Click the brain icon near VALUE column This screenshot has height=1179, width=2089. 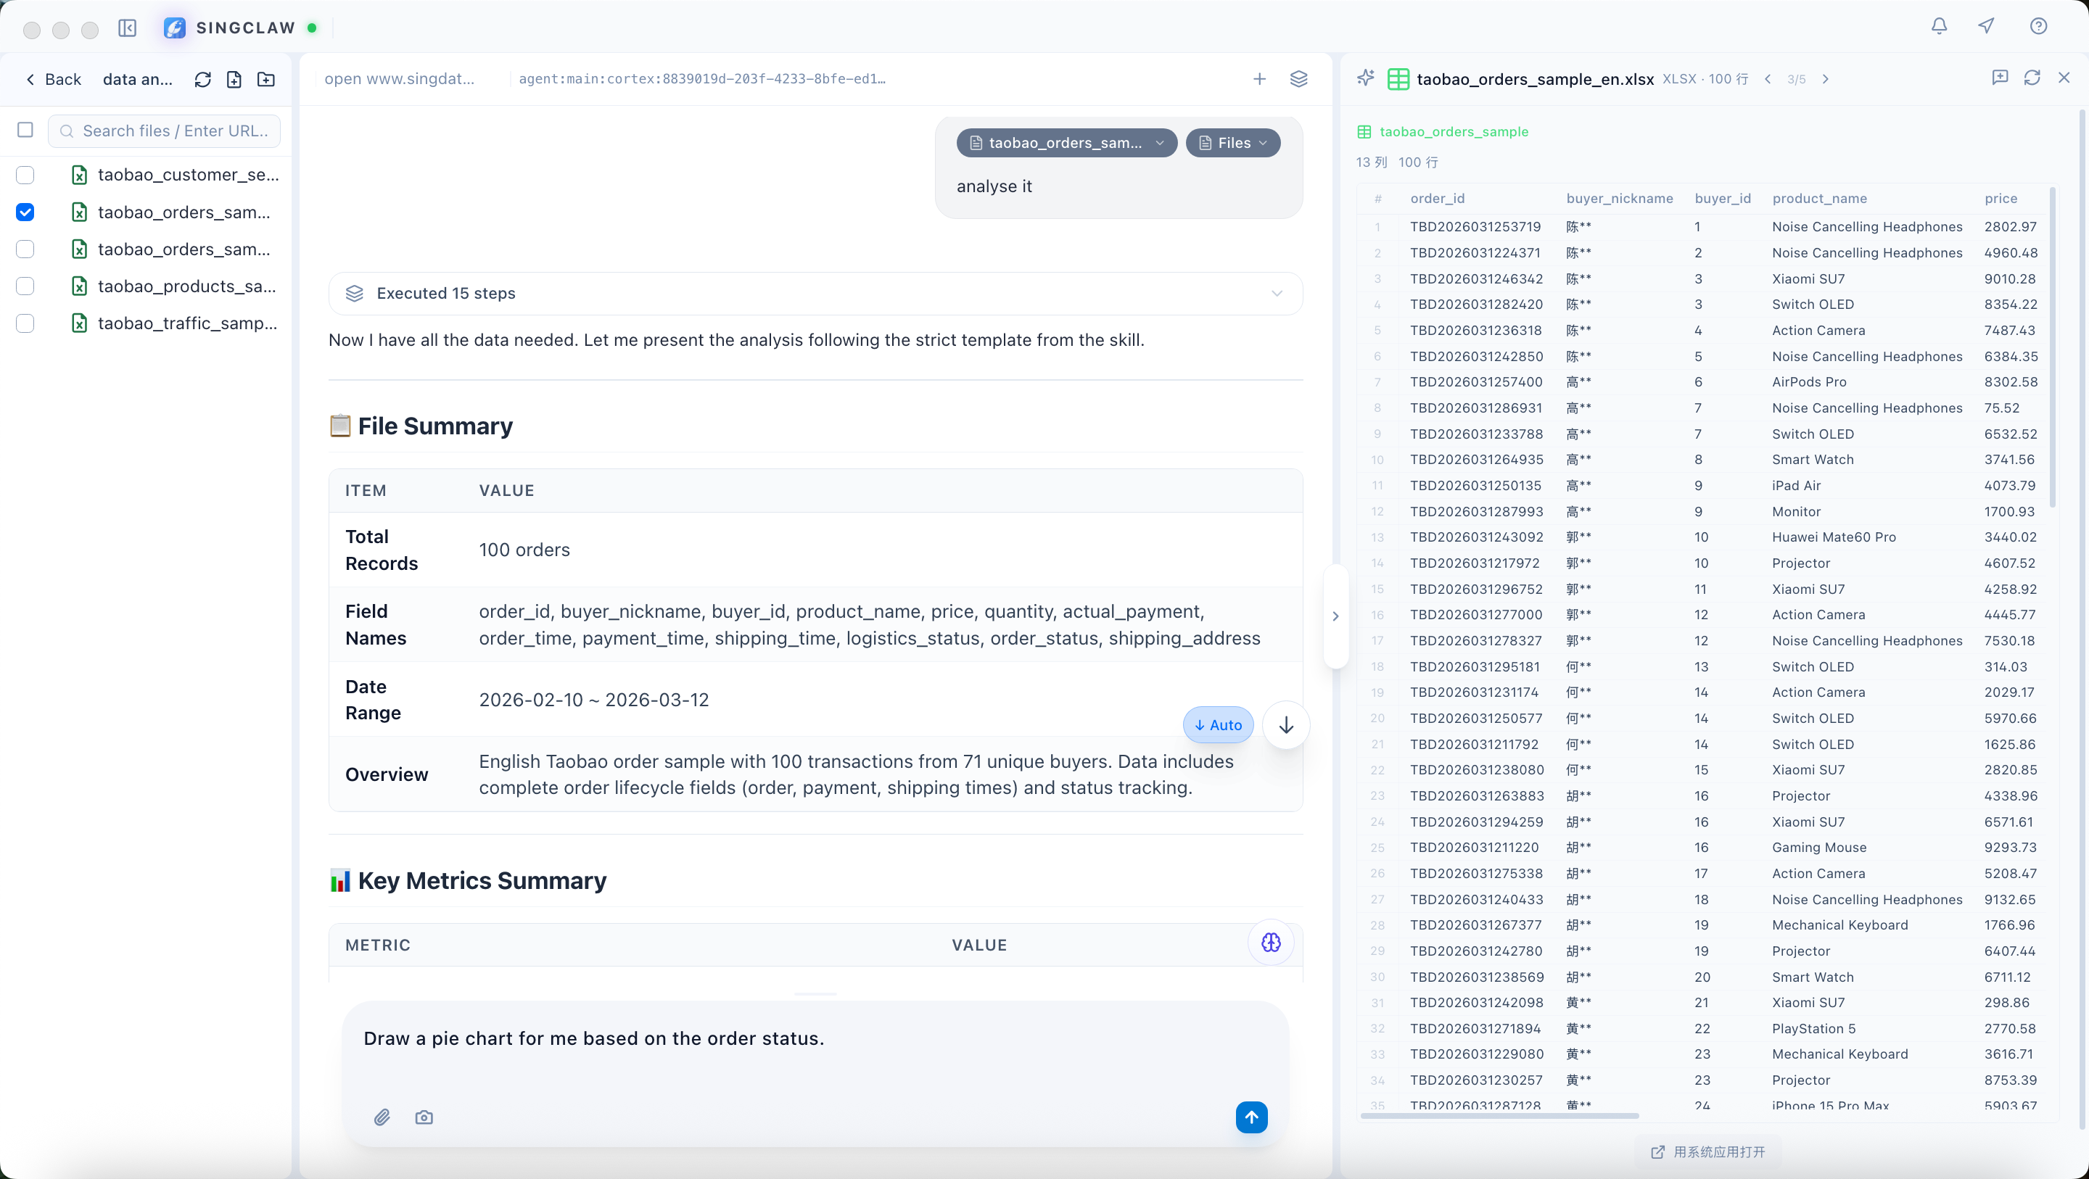[1271, 942]
